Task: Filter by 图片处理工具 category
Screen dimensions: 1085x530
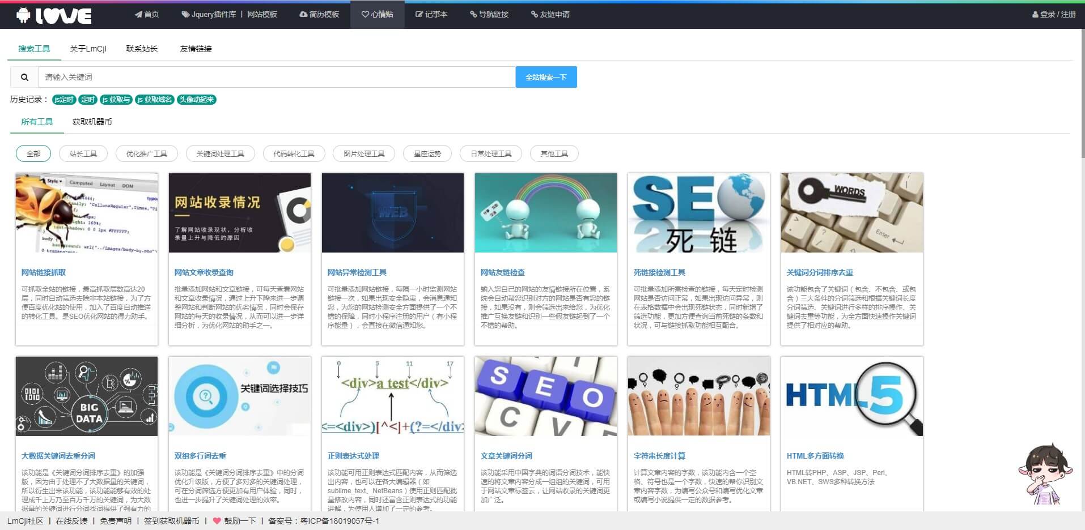Action: pos(364,153)
